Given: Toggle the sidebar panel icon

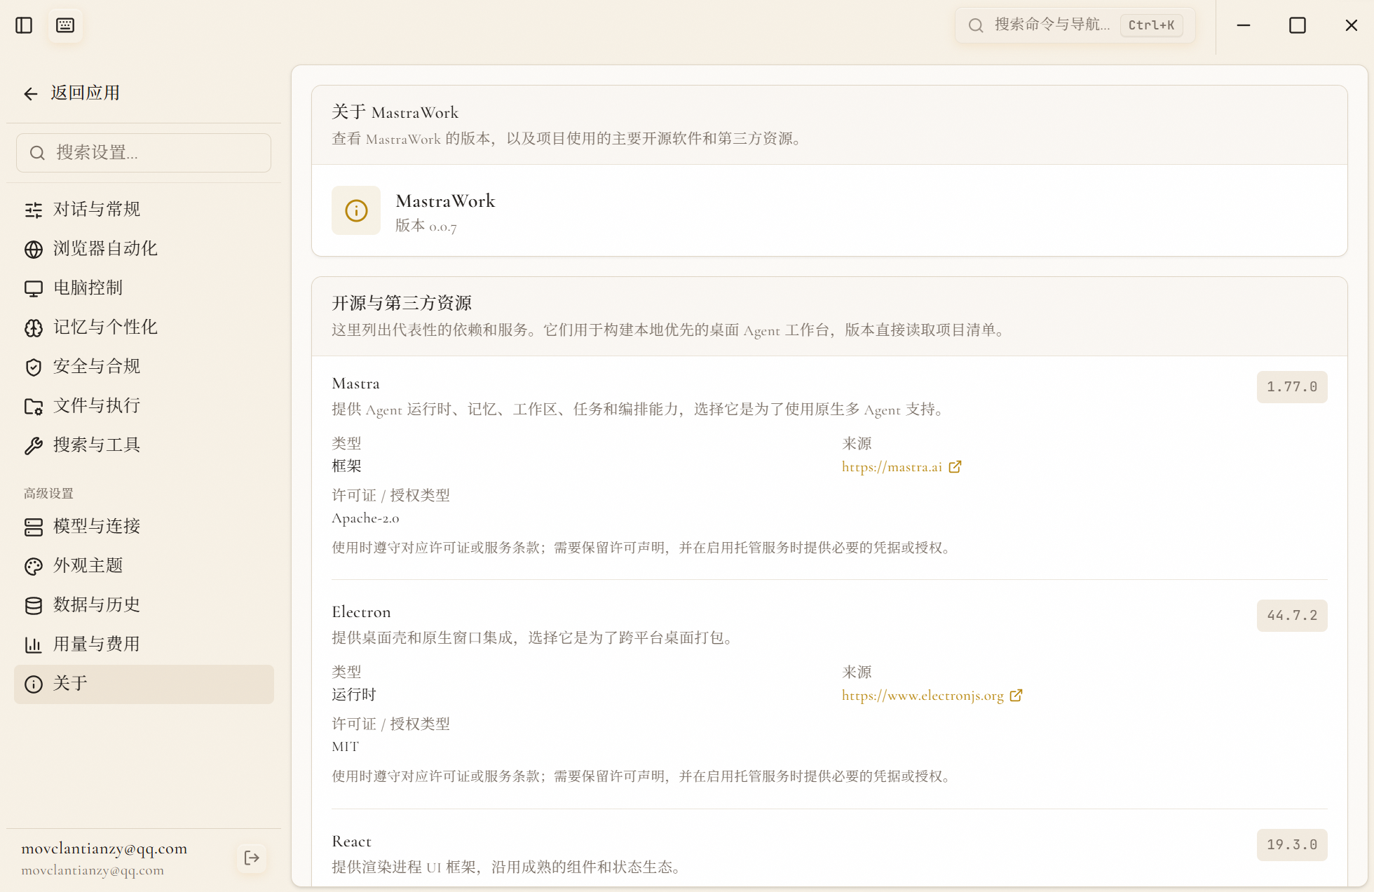Looking at the screenshot, I should coord(24,25).
